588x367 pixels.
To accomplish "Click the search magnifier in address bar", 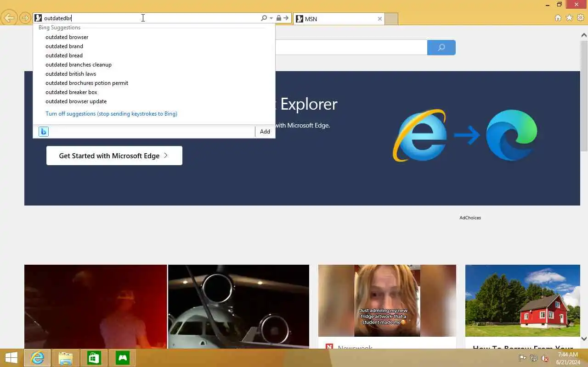I will click(x=264, y=18).
